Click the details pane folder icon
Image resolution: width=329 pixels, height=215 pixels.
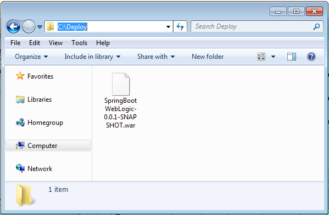26,195
